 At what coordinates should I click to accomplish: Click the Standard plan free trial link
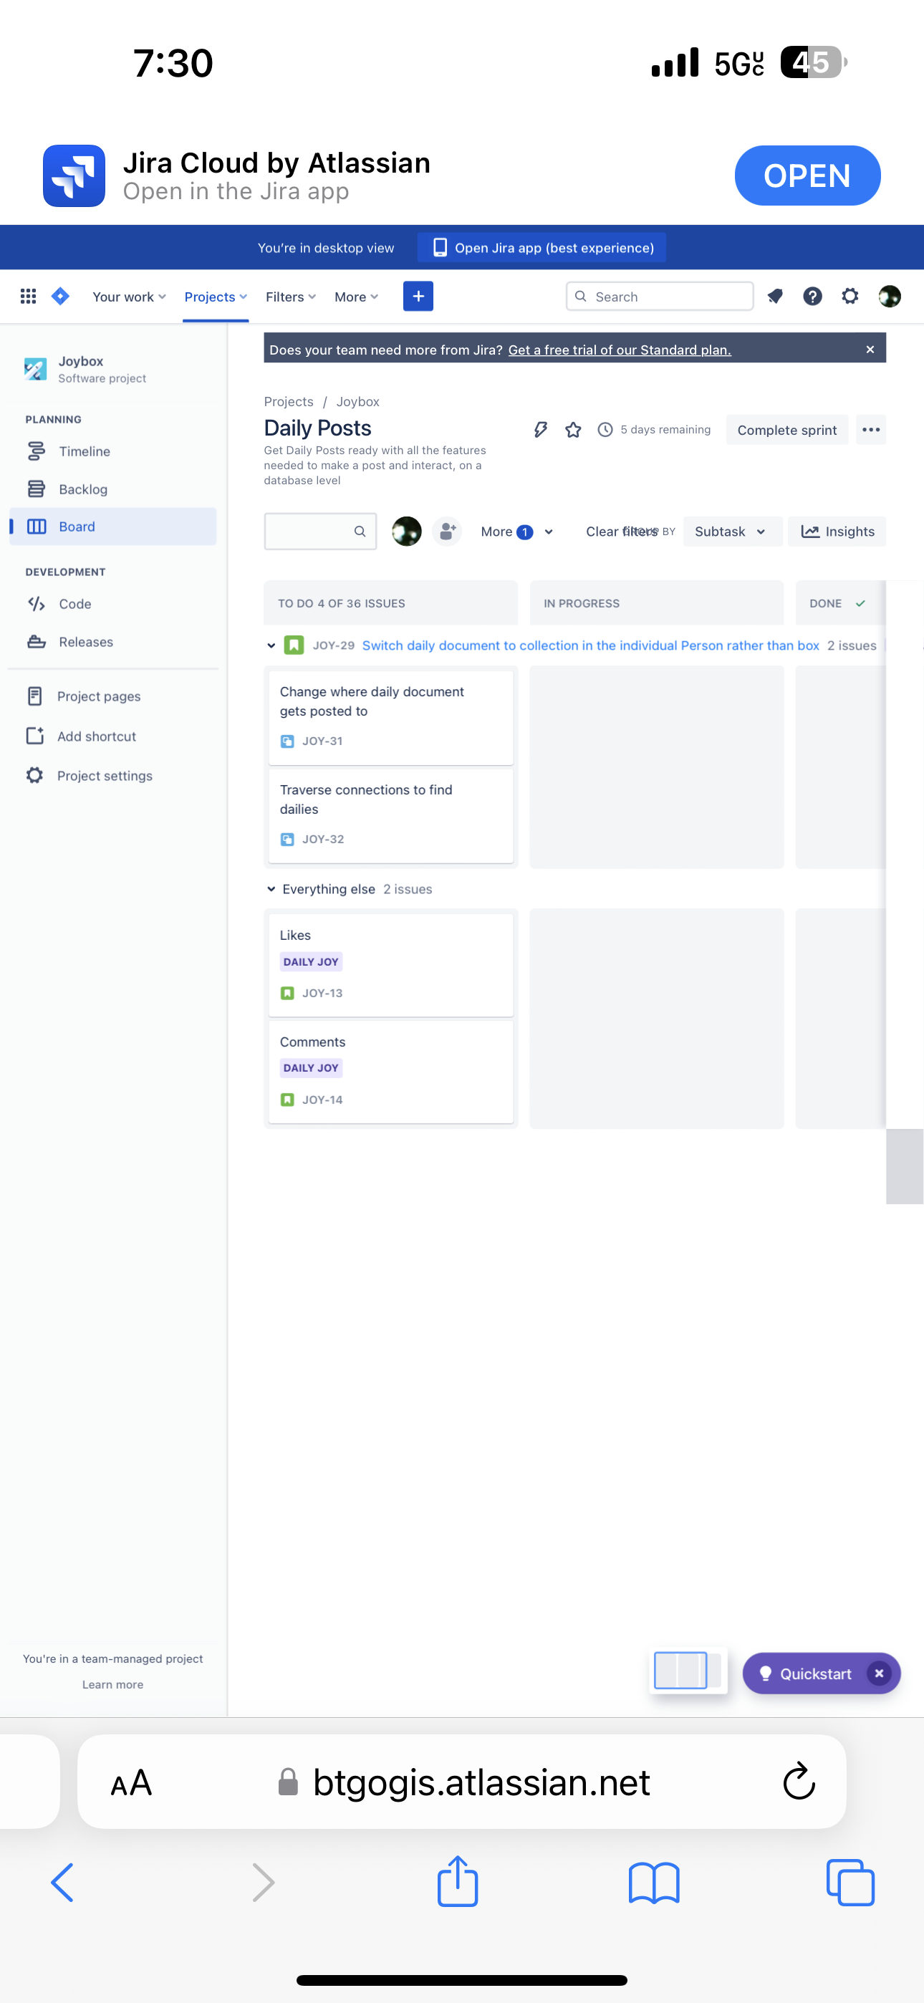[x=619, y=349]
